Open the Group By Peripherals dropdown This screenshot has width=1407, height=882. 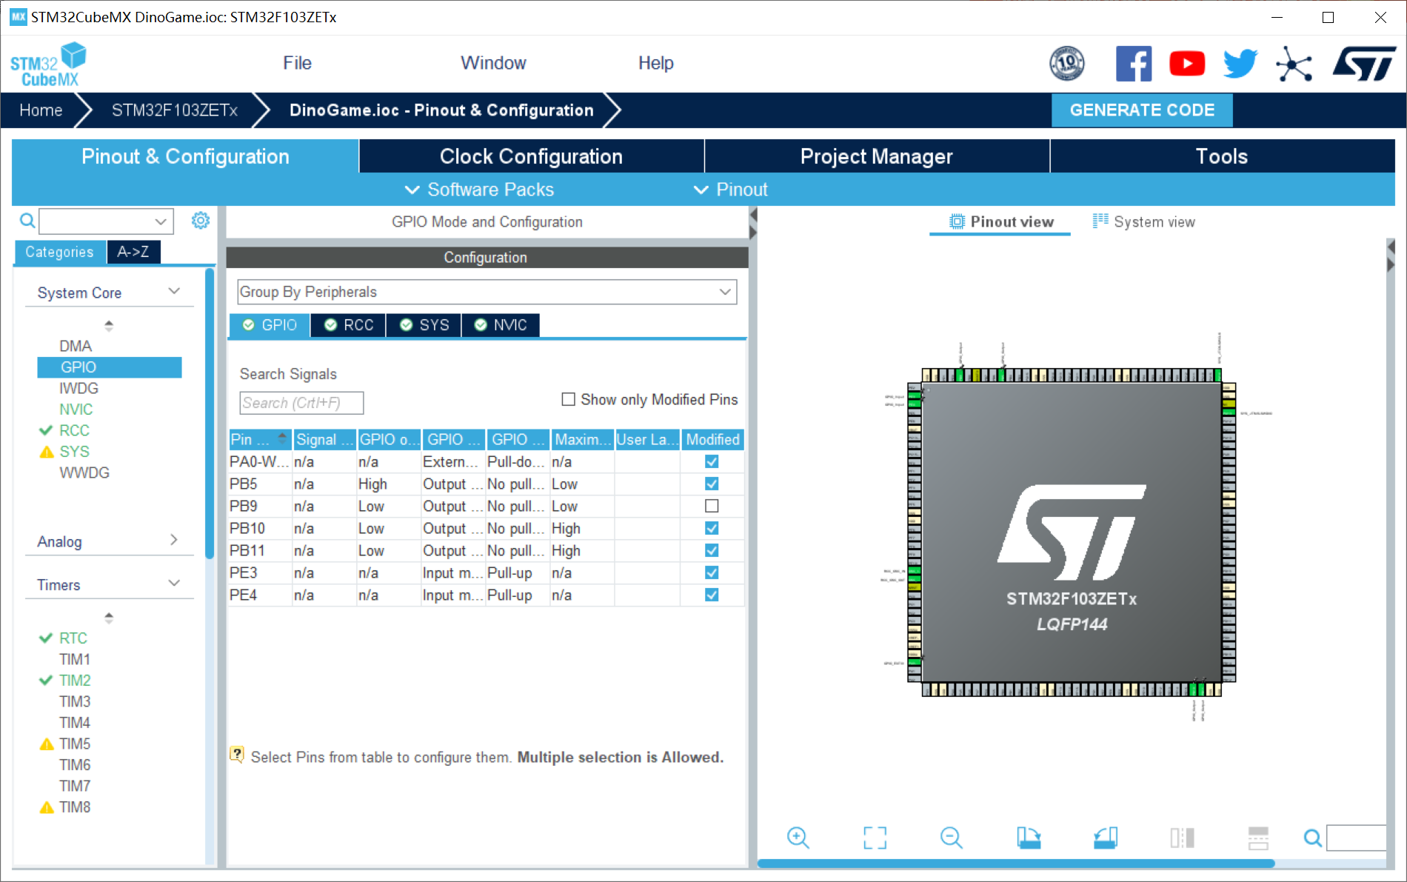(487, 292)
